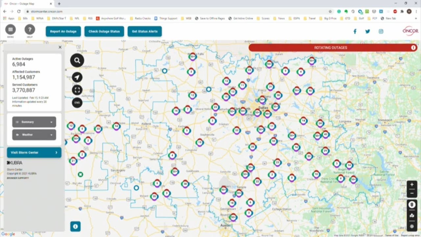Select the globe map-type icon
Image resolution: width=421 pixels, height=237 pixels.
(412, 226)
